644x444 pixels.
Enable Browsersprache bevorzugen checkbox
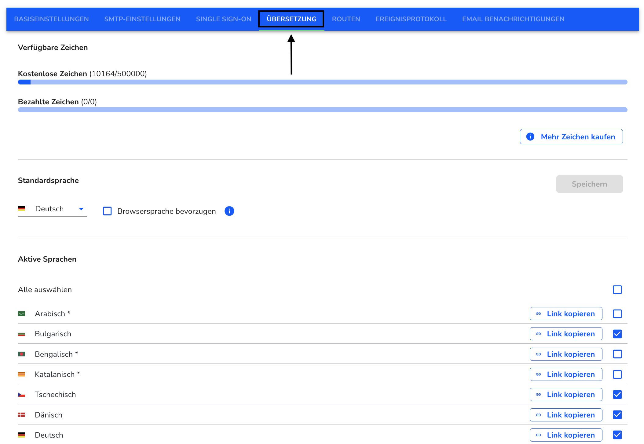[x=107, y=211]
